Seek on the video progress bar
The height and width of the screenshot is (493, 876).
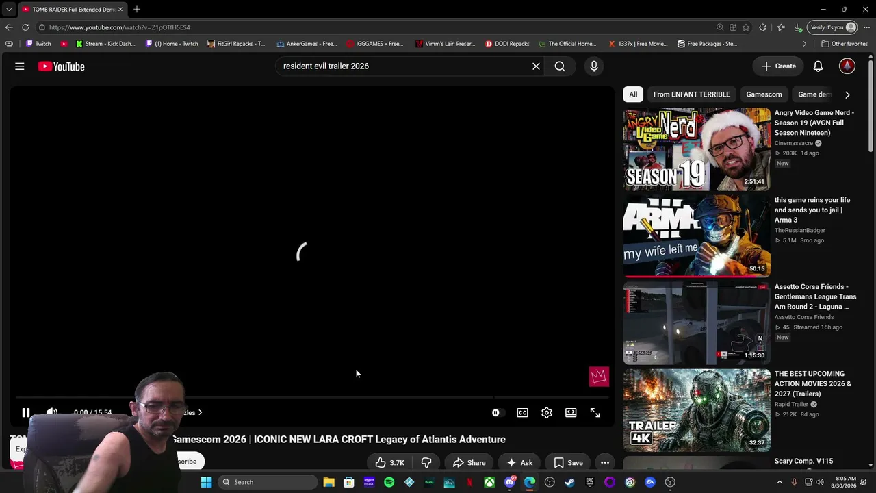(311, 397)
